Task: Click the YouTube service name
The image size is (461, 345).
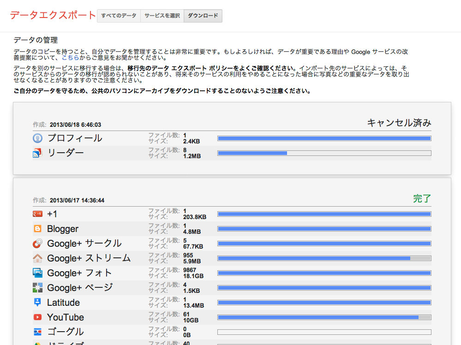Action: click(x=66, y=317)
